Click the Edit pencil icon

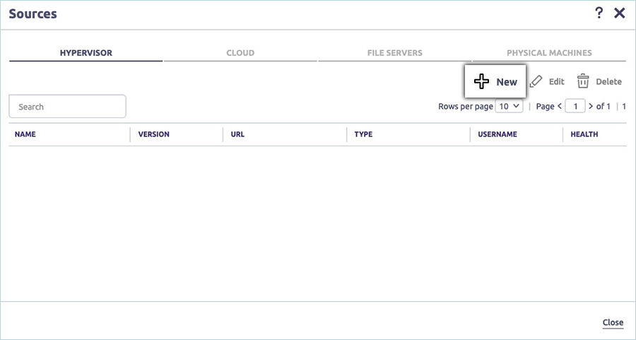[536, 82]
